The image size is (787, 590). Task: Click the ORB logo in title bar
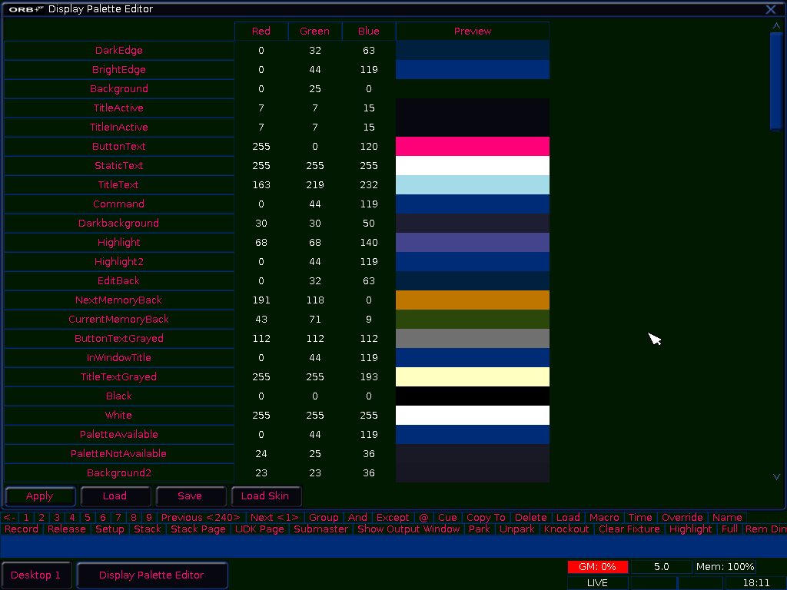[25, 9]
